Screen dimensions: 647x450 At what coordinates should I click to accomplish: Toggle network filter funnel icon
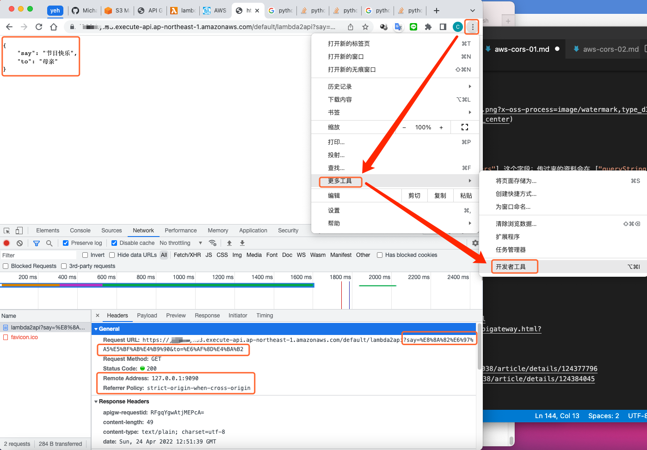click(37, 243)
